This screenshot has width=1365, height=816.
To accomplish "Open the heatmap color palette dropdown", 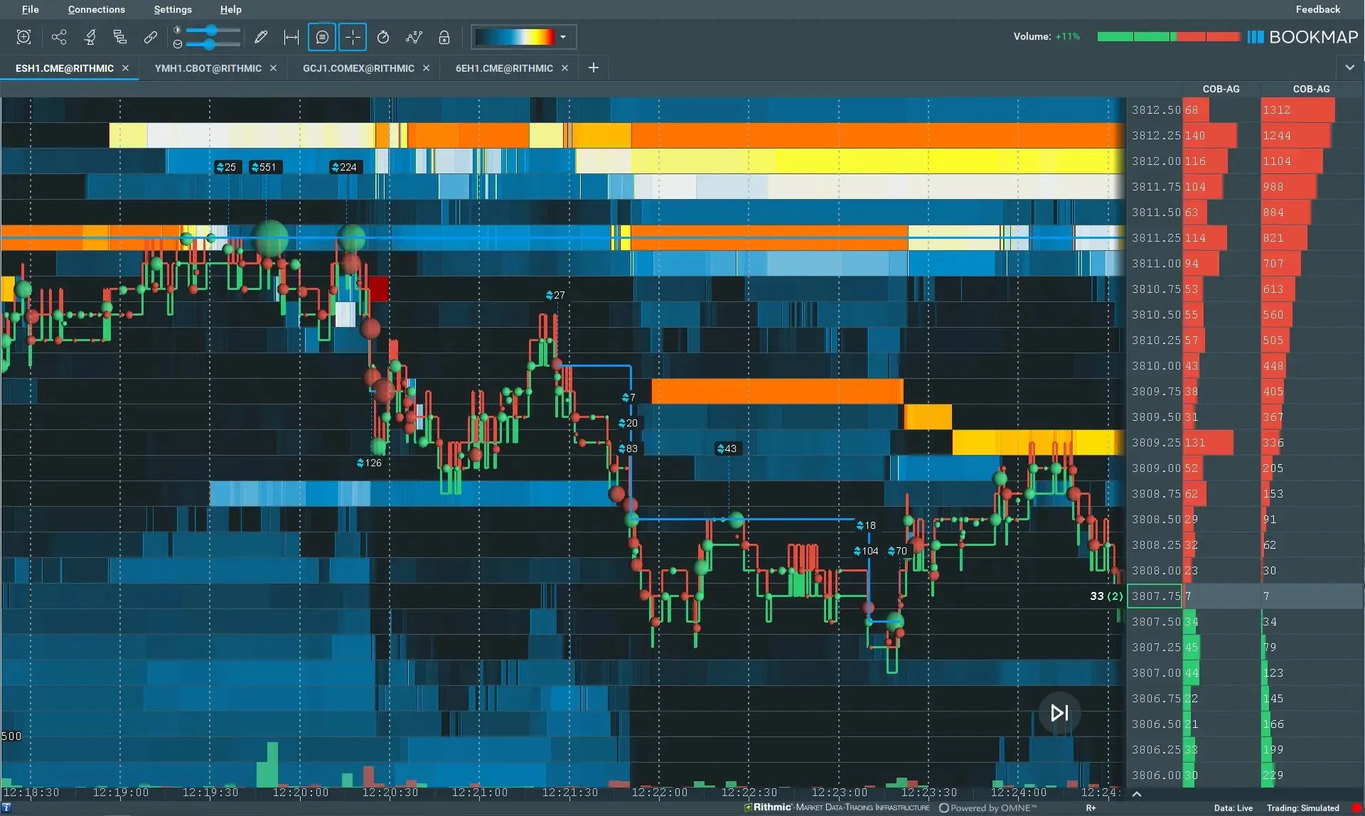I will [x=562, y=37].
